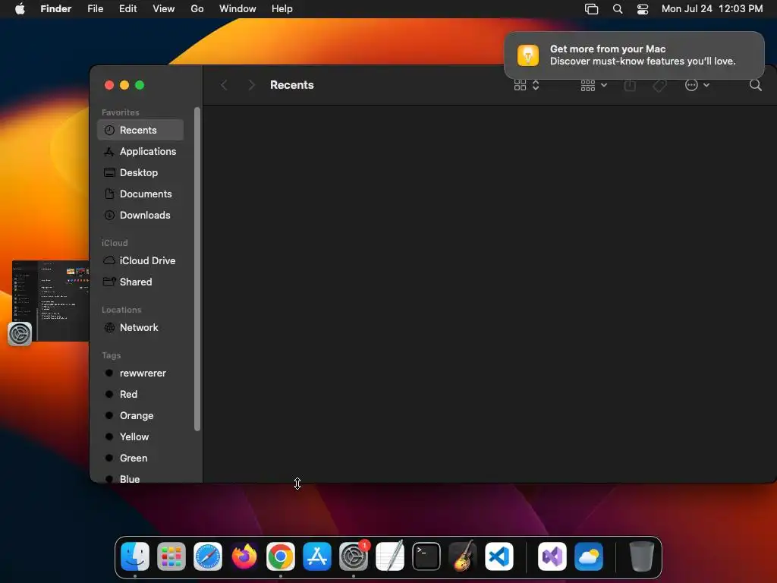The image size is (777, 583).
Task: Open Control Center from menu bar
Action: pyautogui.click(x=643, y=9)
